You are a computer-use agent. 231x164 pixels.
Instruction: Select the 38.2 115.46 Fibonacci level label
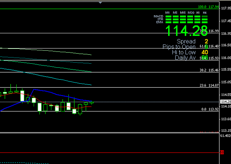click(209, 70)
